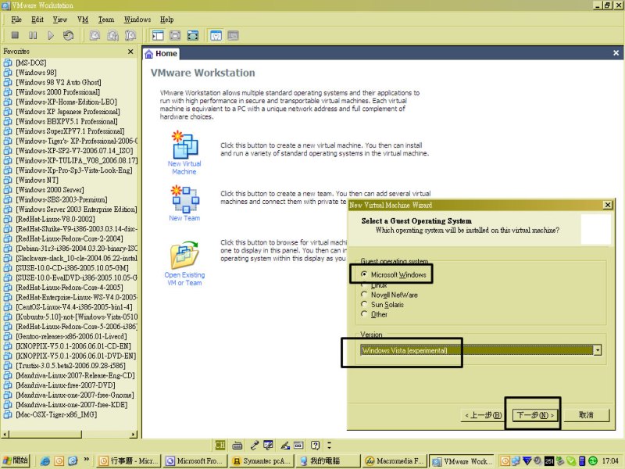
Task: Click the 上一步(B) back button
Action: coord(483,415)
